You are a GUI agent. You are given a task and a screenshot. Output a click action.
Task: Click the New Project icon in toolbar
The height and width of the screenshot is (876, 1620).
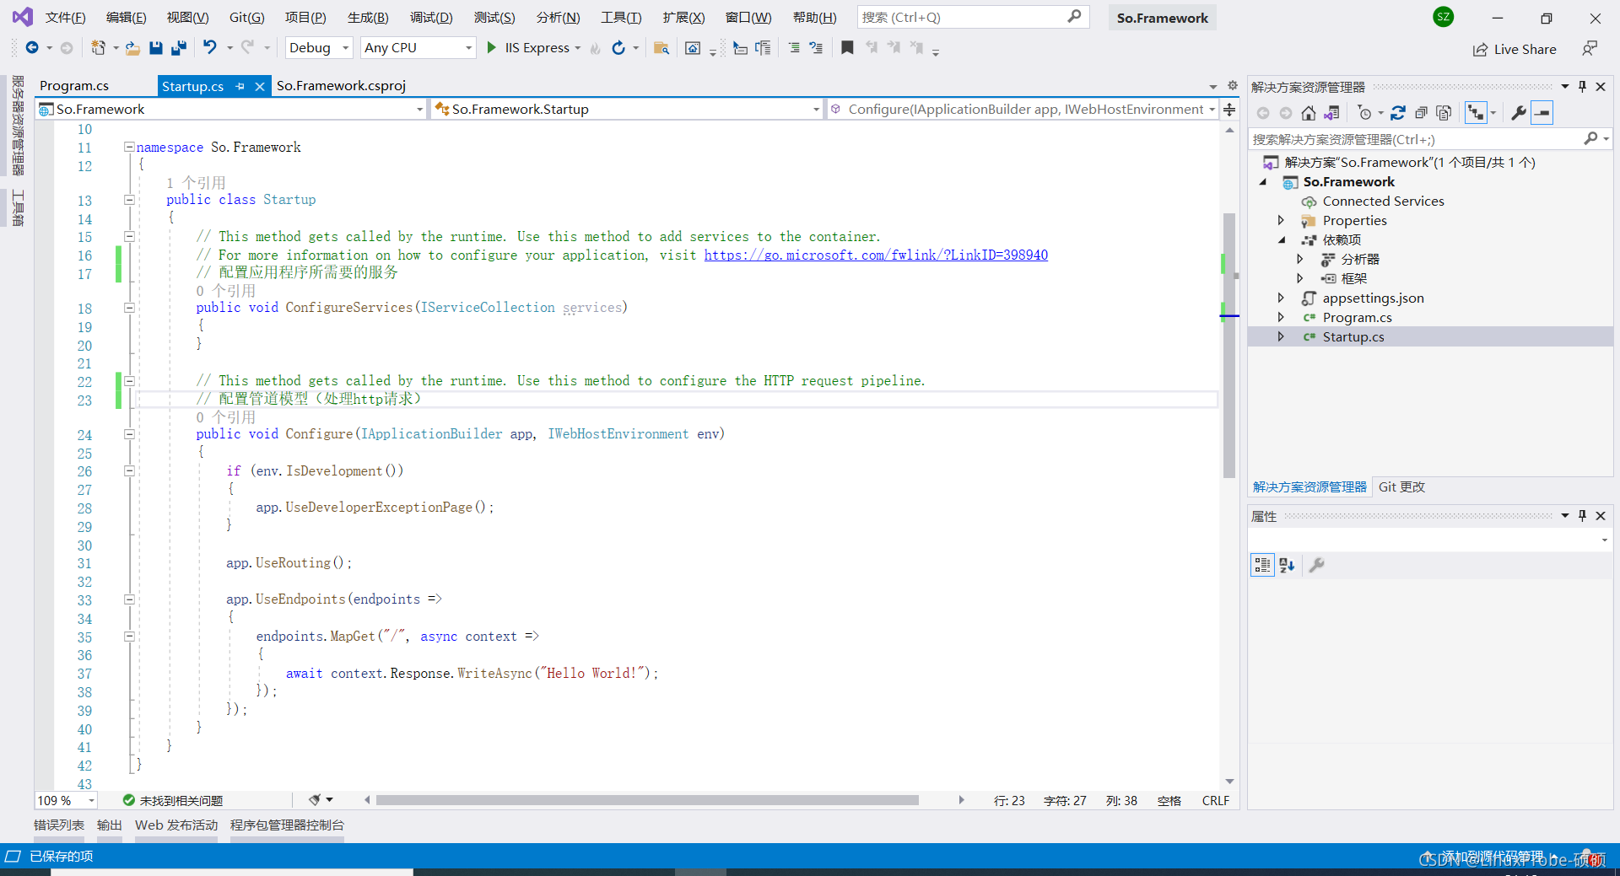coord(98,48)
